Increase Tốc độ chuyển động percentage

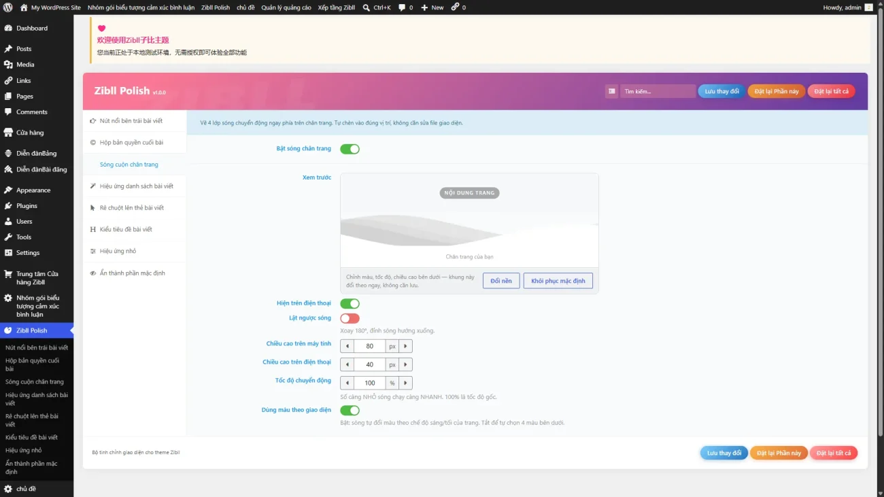405,383
